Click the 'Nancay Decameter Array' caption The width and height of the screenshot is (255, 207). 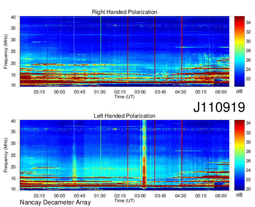point(55,202)
